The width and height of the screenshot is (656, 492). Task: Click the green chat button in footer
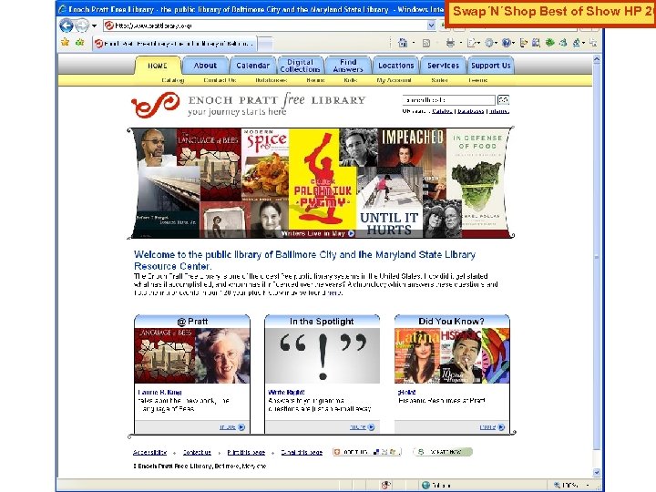pyautogui.click(x=443, y=452)
